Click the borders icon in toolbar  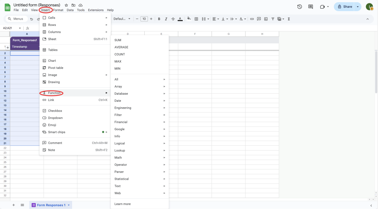[196, 19]
